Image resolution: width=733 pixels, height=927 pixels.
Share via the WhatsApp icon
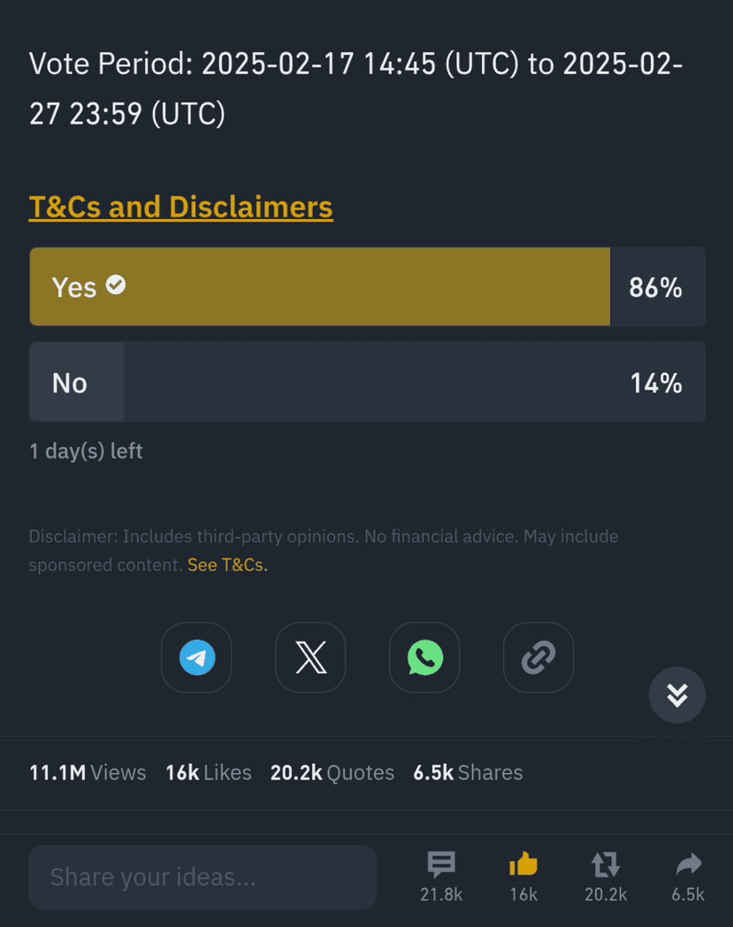click(424, 657)
